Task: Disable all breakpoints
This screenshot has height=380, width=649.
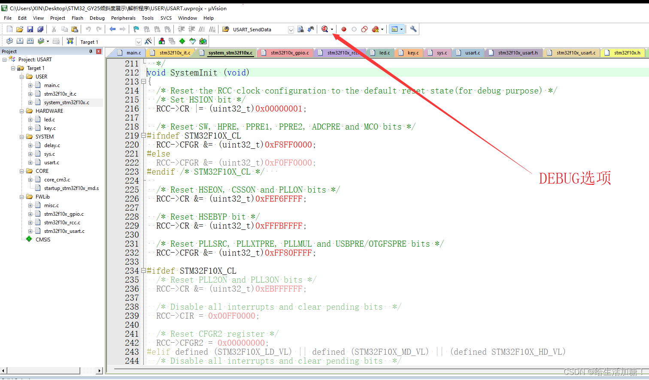Action: tap(364, 29)
